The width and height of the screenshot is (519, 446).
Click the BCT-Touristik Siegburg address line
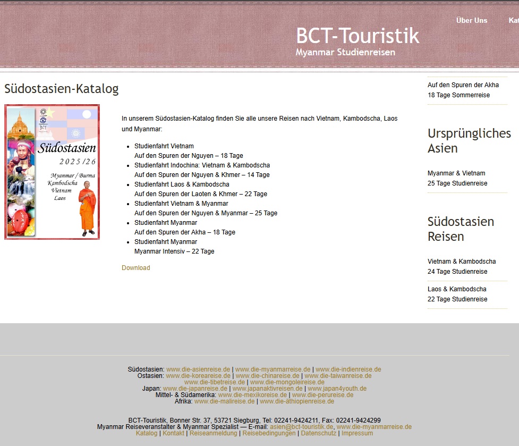coord(254,420)
